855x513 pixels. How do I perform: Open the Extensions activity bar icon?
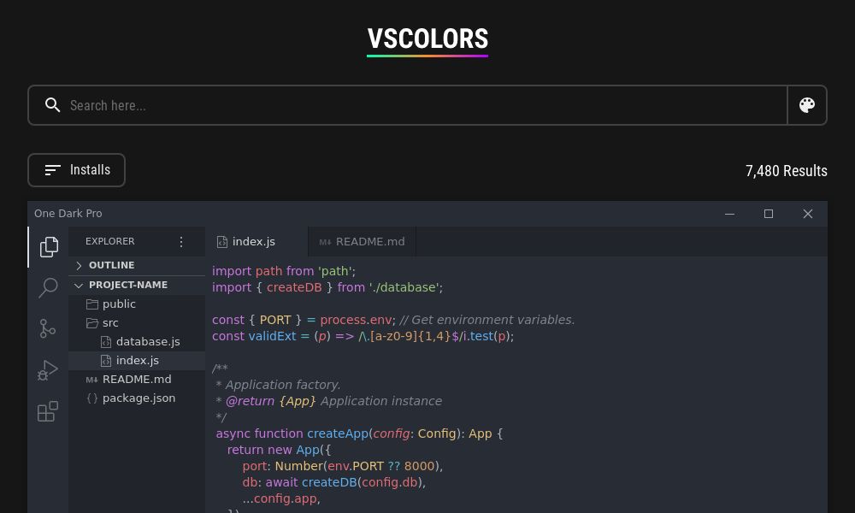(x=48, y=411)
